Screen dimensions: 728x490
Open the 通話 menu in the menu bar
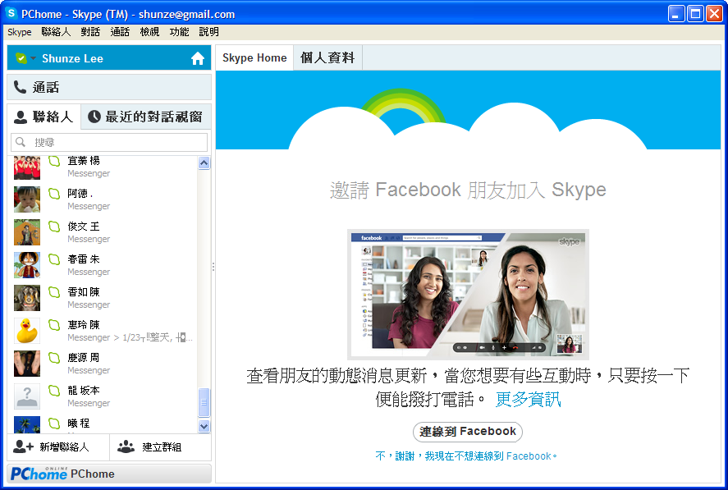[x=120, y=32]
